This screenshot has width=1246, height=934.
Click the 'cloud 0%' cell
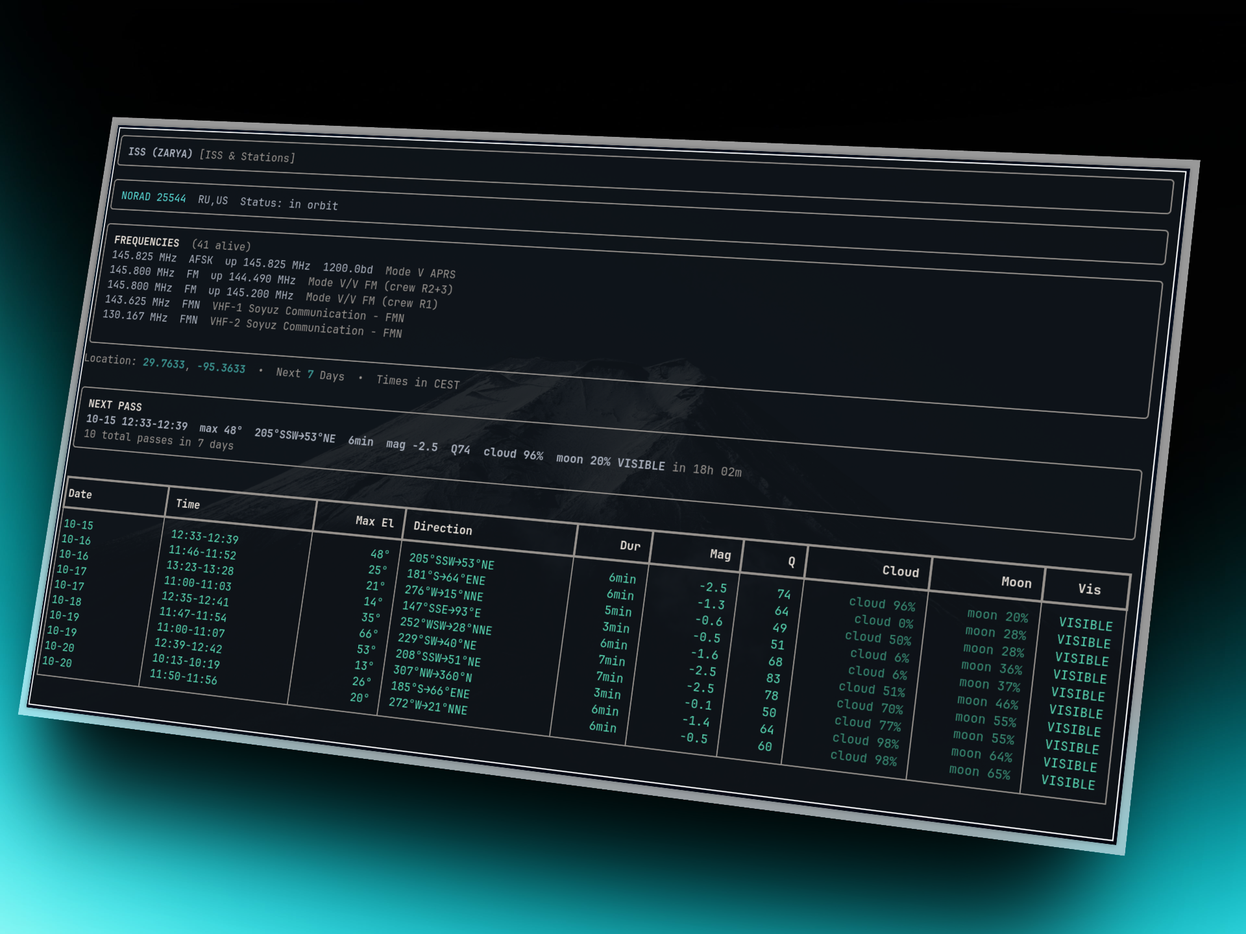click(x=884, y=621)
